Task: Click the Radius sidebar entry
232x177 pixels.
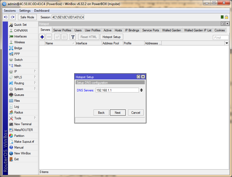Action: click(x=18, y=112)
